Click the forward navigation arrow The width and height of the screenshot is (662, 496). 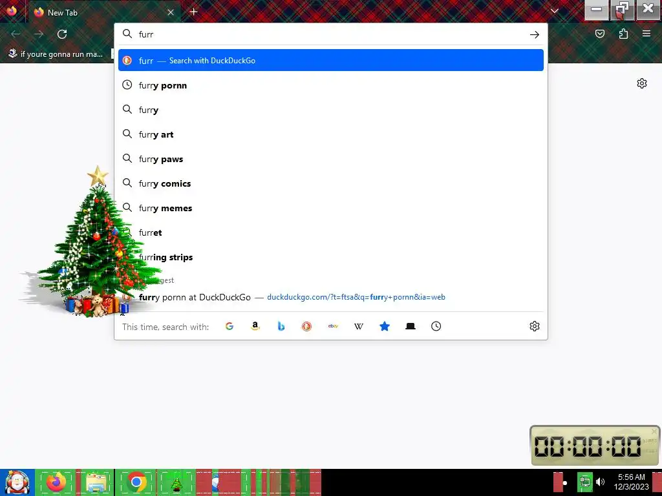click(x=39, y=34)
